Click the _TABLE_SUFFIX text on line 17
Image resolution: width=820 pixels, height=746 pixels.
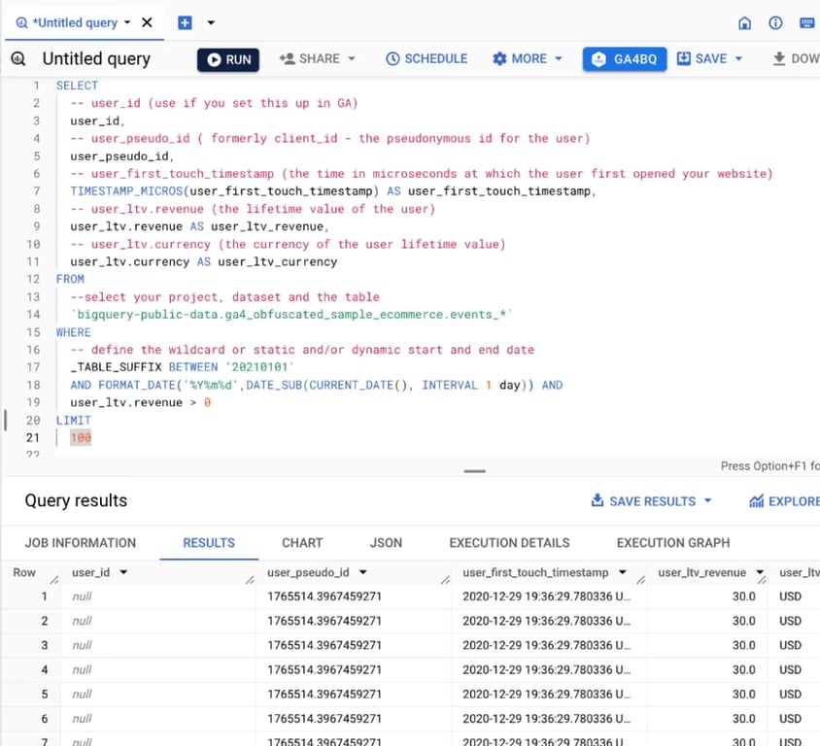point(116,367)
